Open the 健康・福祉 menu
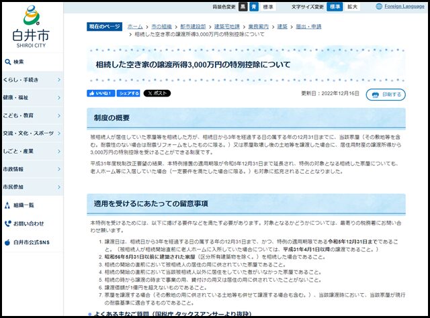430x318 pixels. 32,97
